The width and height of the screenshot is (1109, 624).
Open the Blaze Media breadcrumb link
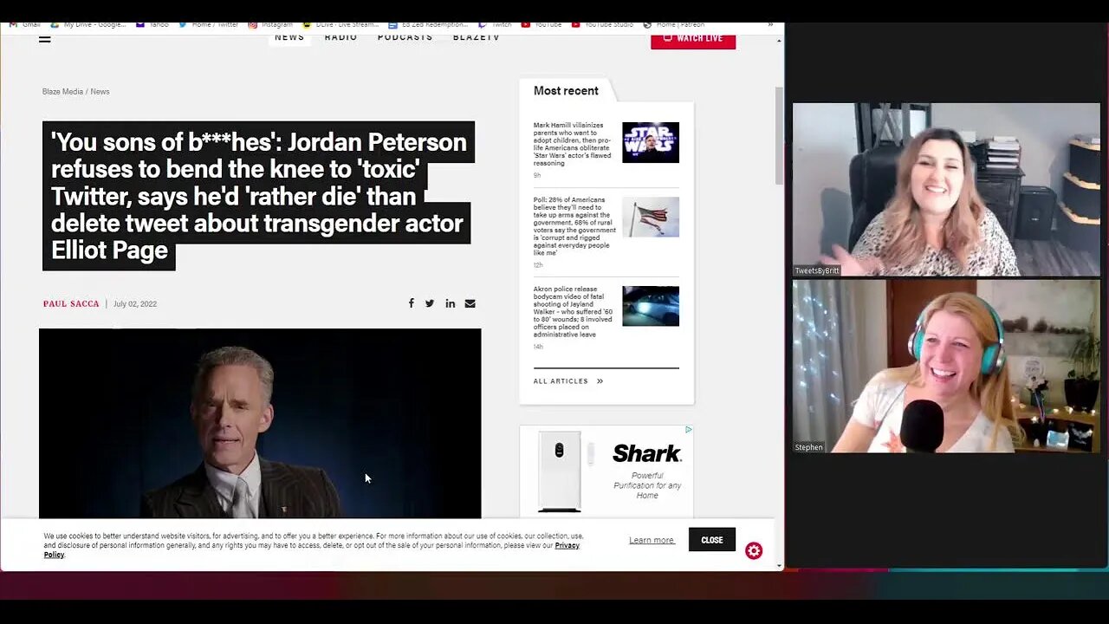62,91
